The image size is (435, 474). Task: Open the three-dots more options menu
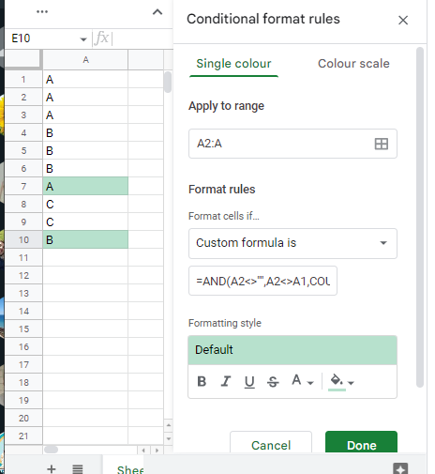pyautogui.click(x=42, y=12)
